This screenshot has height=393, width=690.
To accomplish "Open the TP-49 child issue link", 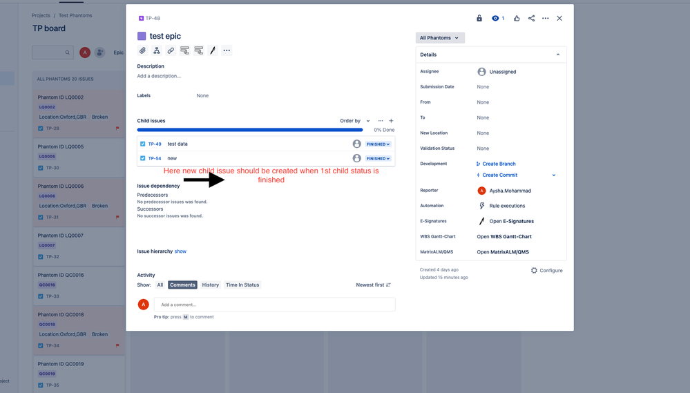I will (155, 144).
